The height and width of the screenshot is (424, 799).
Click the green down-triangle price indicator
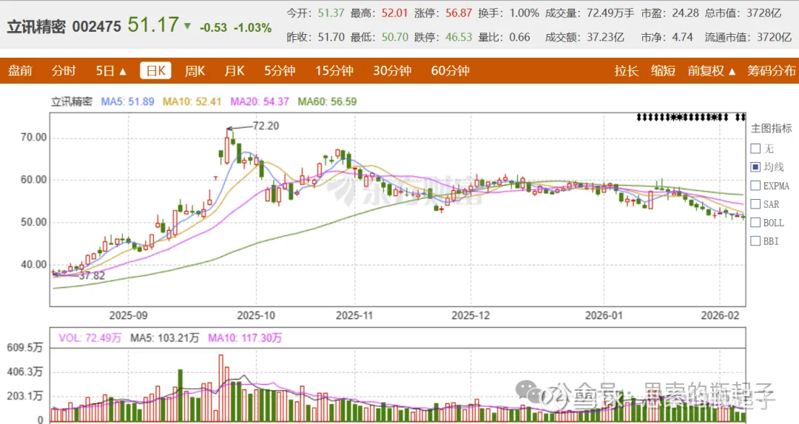[x=187, y=26]
